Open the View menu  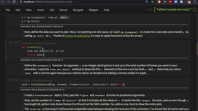coord(29,10)
